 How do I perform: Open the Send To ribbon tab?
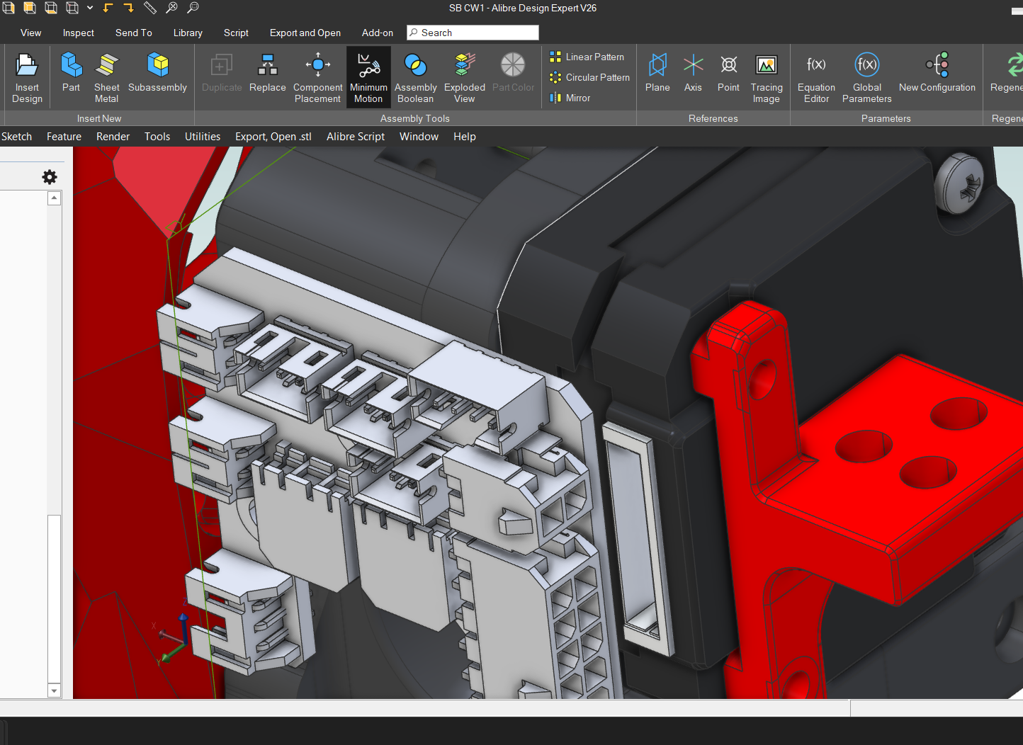coord(133,33)
